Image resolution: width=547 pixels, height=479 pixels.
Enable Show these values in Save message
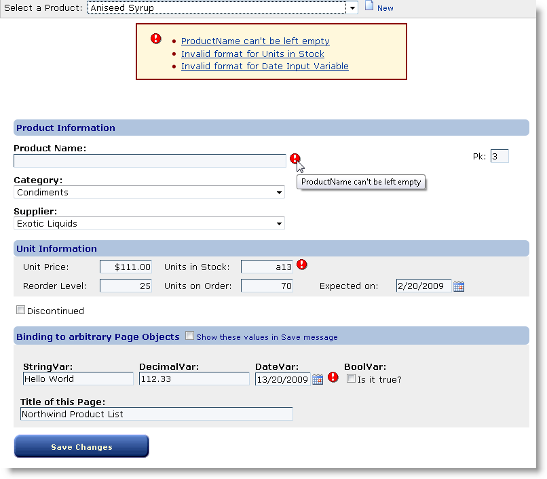tap(190, 336)
